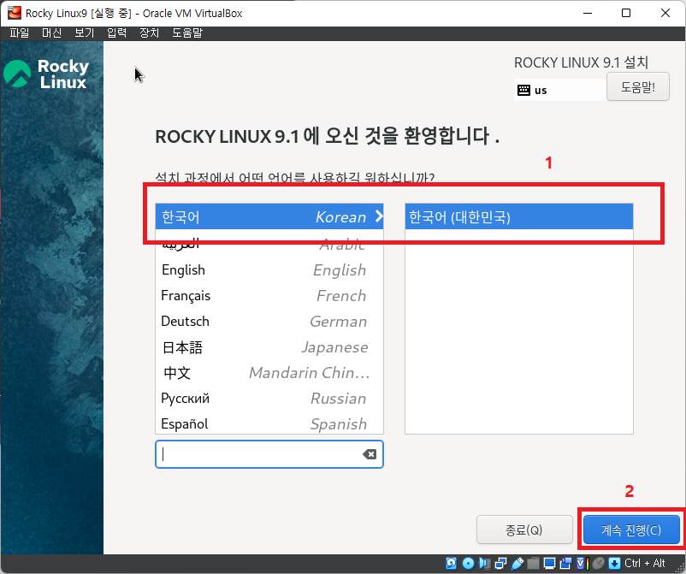Select 한국어 (대한민국) locale entry
Viewport: 686px width, 574px height.
pos(519,216)
